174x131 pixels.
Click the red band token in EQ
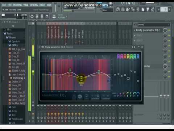click(x=125, y=56)
